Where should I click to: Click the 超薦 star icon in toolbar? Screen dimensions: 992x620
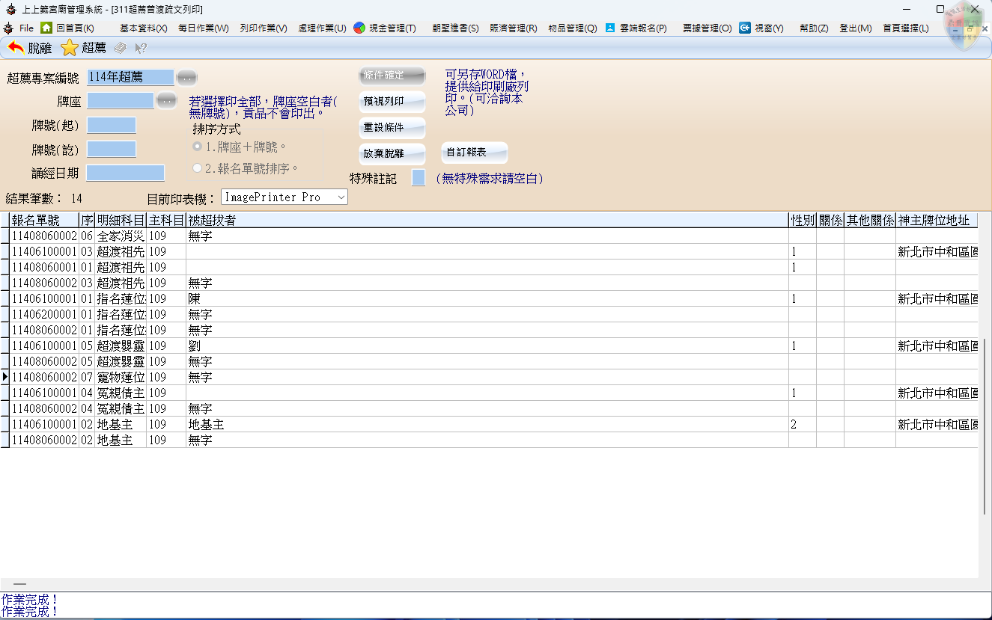coord(70,48)
